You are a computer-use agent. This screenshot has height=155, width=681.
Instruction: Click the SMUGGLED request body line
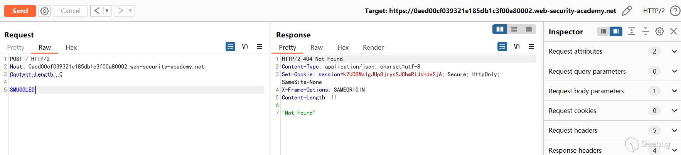pyautogui.click(x=22, y=90)
